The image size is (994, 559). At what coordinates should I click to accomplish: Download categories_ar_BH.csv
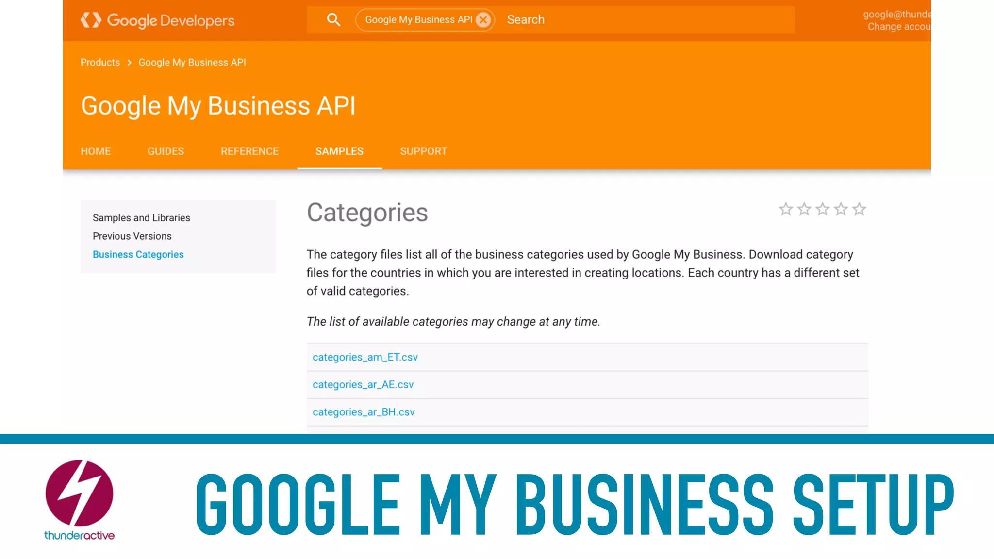click(x=364, y=412)
